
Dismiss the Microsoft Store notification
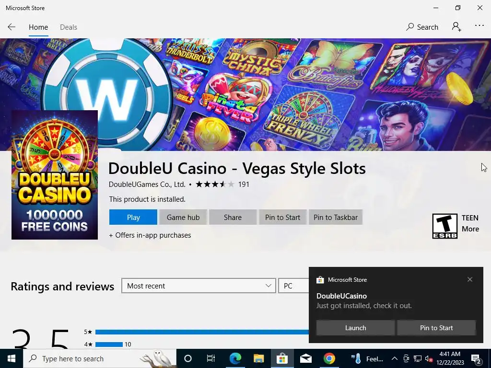click(470, 279)
